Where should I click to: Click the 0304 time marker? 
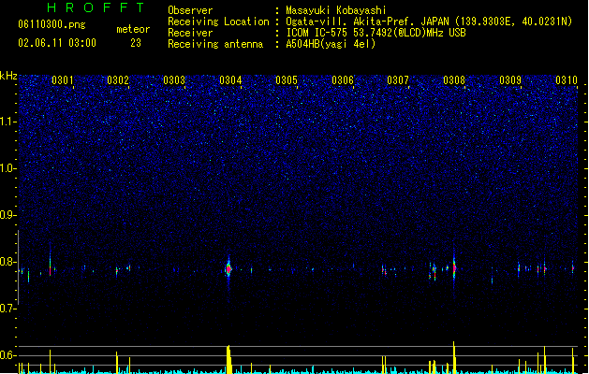(230, 80)
